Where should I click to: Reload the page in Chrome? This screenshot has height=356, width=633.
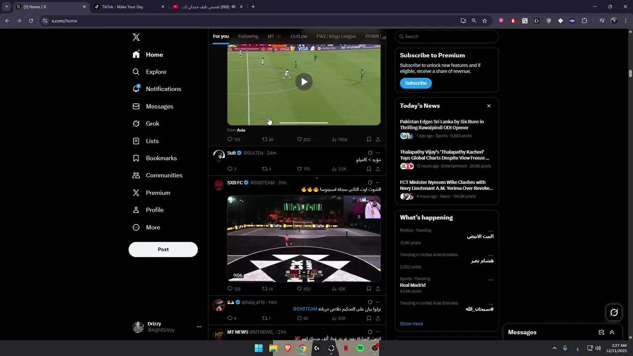coord(31,21)
